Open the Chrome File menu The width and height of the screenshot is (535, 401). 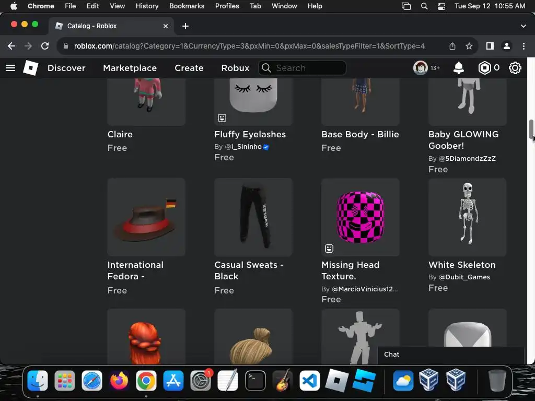pyautogui.click(x=71, y=6)
